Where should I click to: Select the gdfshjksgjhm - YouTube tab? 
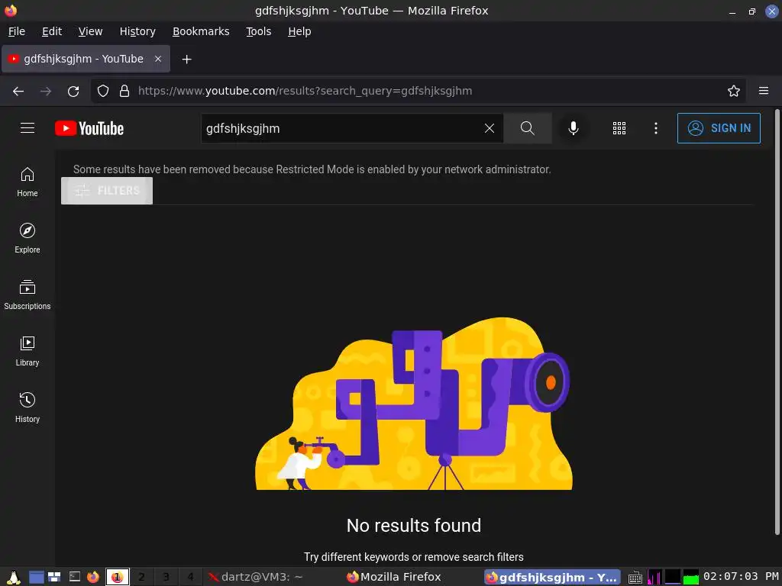tap(86, 59)
